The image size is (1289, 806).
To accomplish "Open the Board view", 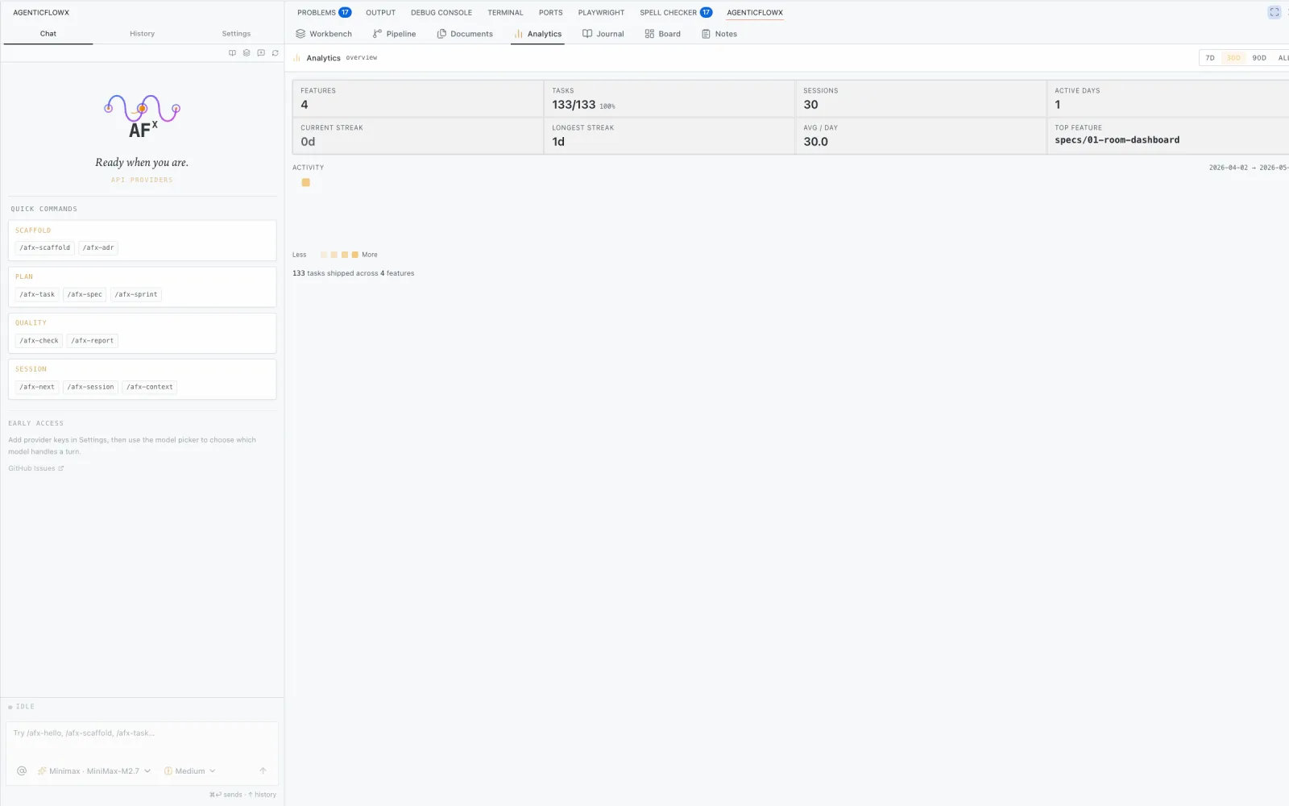I will (662, 34).
